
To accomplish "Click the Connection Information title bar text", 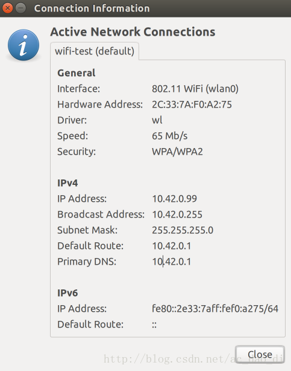I will 92,8.
